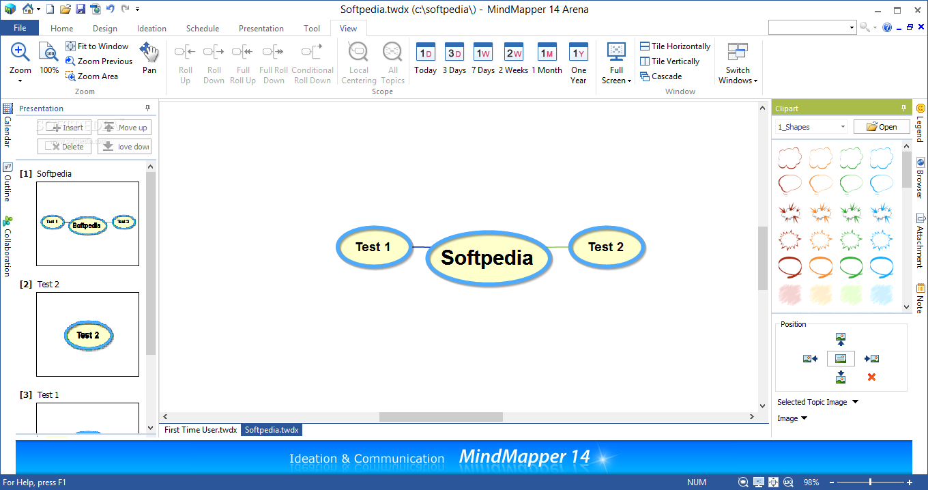The height and width of the screenshot is (490, 928).
Task: Position image above topic text
Action: [x=841, y=339]
